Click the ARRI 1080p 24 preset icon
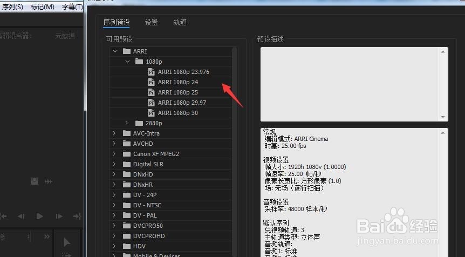 (151, 82)
